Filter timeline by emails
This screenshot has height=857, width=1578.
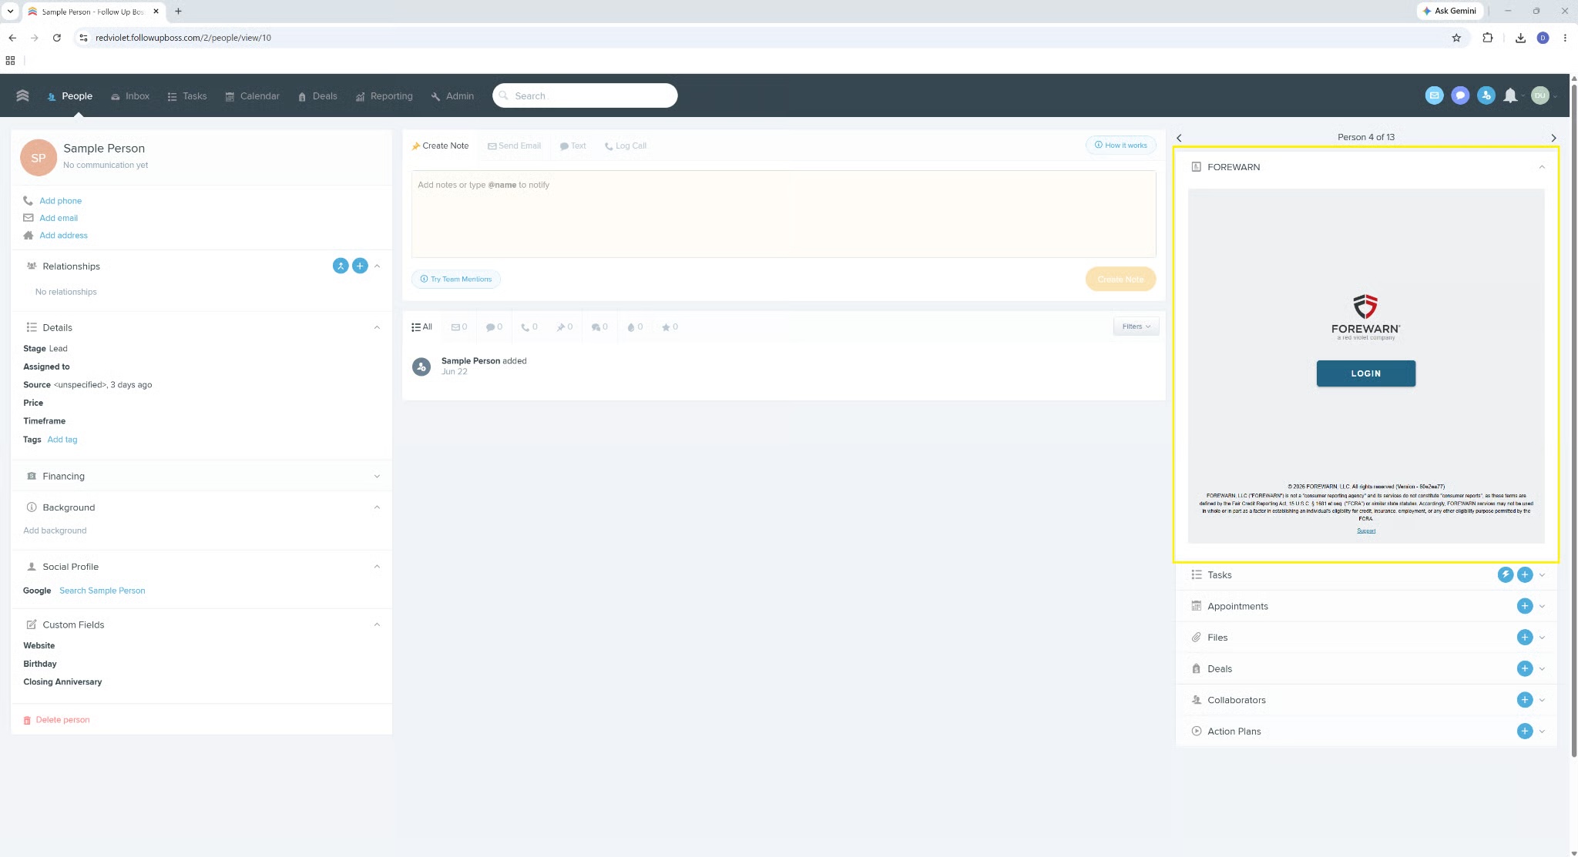pyautogui.click(x=459, y=327)
